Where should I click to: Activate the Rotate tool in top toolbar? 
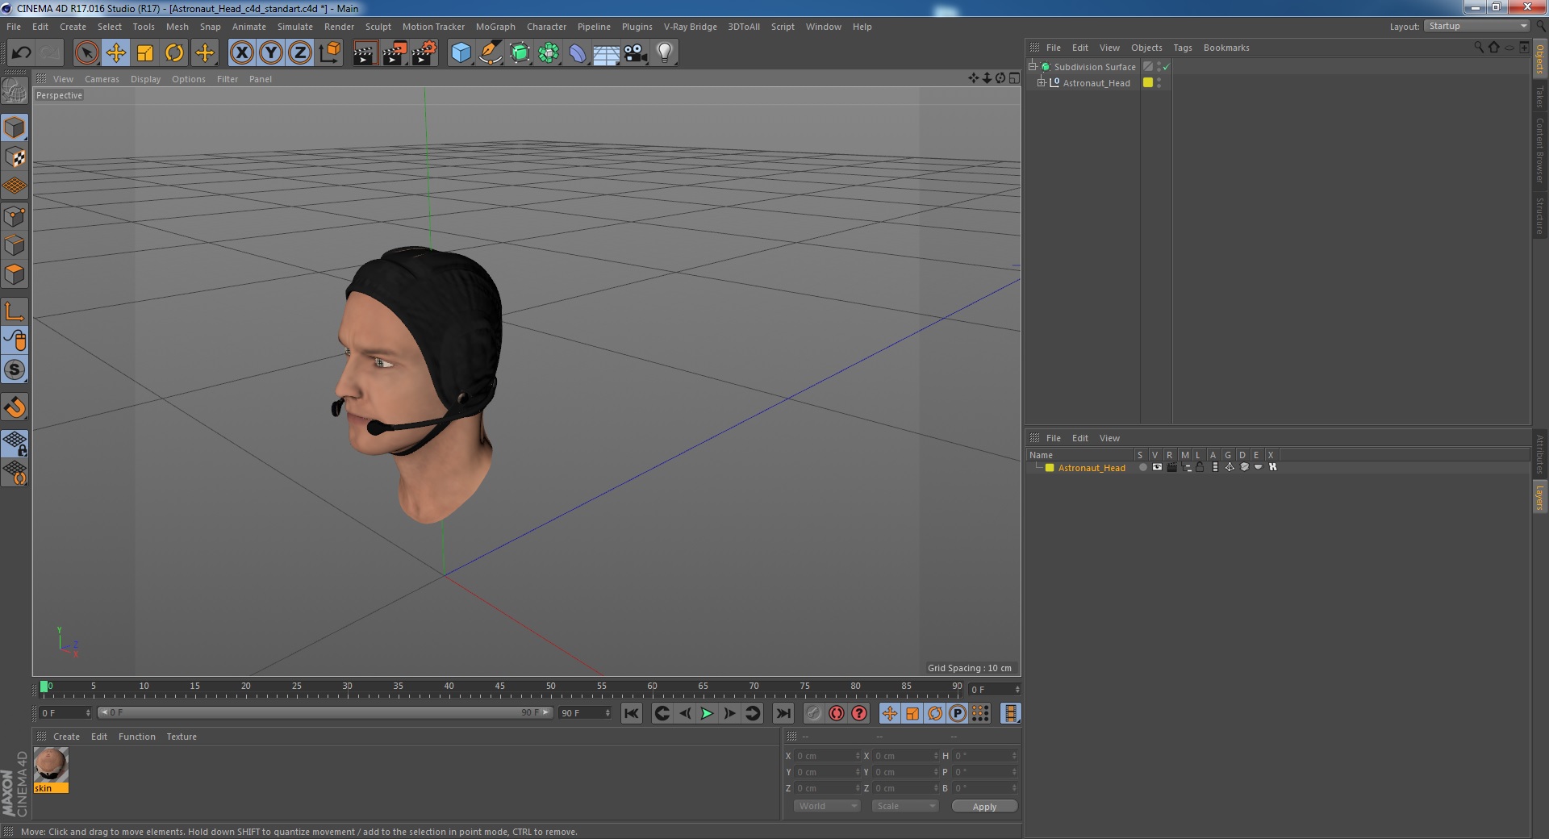[174, 53]
